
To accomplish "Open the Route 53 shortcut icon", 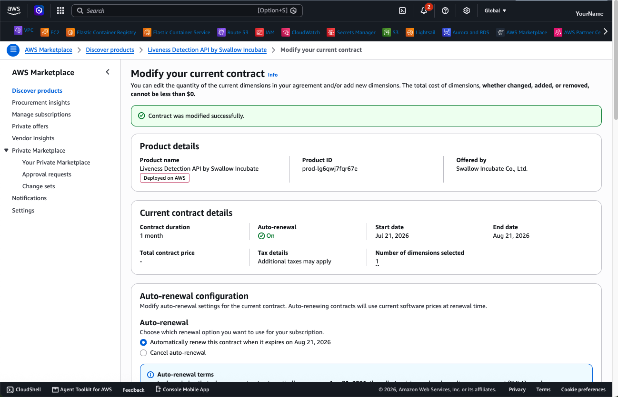I will tap(221, 32).
